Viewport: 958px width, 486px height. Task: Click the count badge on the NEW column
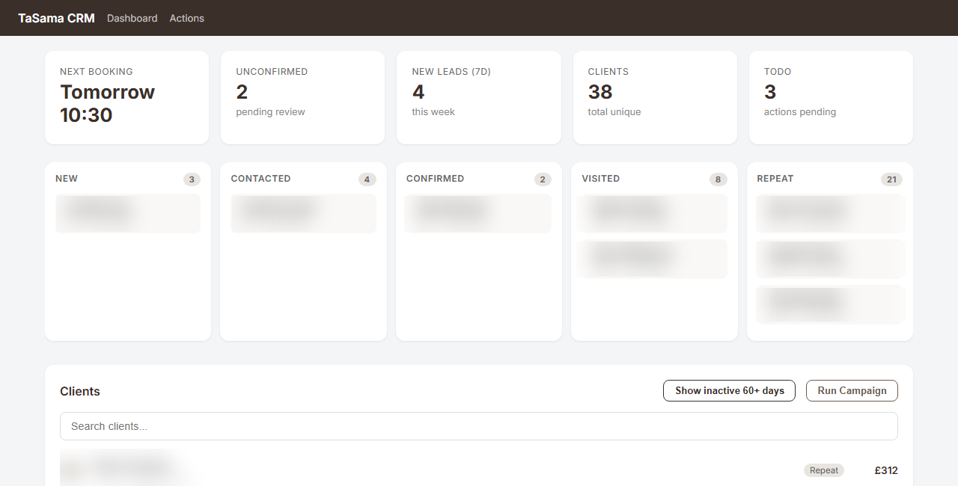tap(191, 179)
